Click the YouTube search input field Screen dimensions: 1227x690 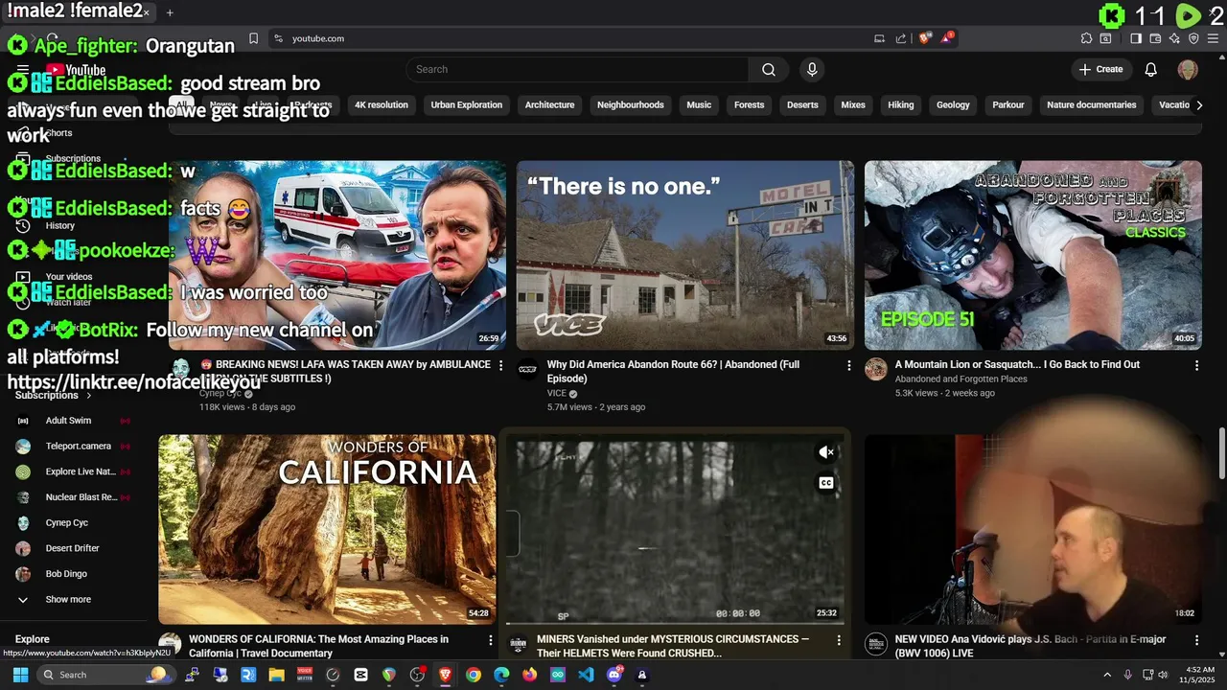(x=577, y=69)
